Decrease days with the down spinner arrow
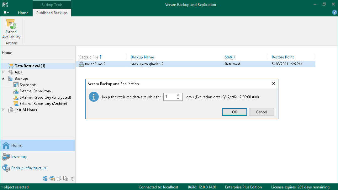 (178, 99)
